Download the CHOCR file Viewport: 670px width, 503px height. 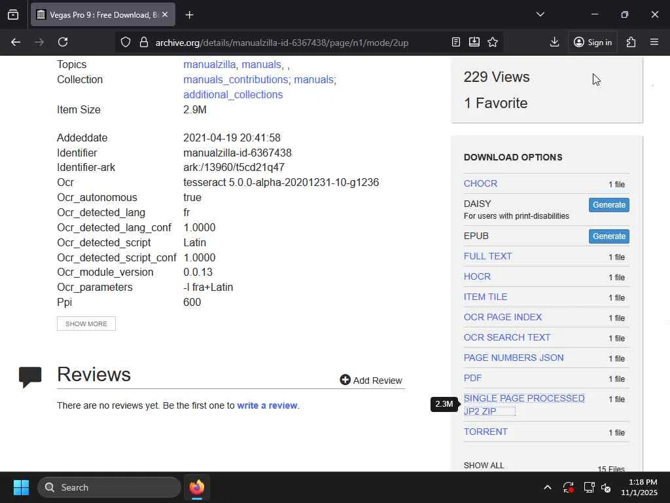point(480,183)
